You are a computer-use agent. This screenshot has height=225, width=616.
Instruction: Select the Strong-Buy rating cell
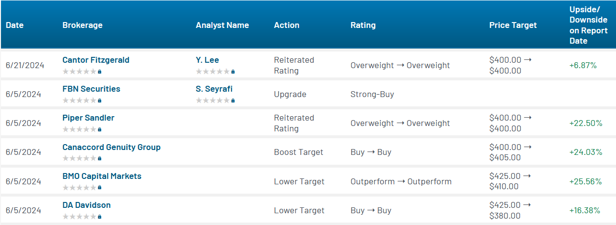tap(372, 94)
